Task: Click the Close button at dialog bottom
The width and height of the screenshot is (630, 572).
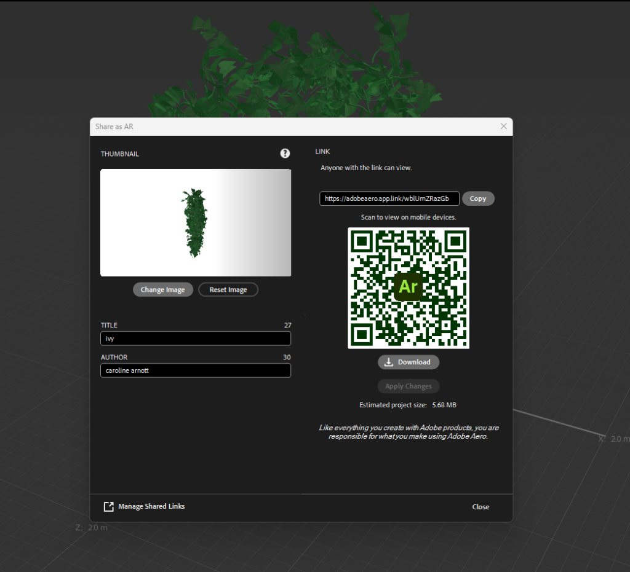Action: point(480,507)
